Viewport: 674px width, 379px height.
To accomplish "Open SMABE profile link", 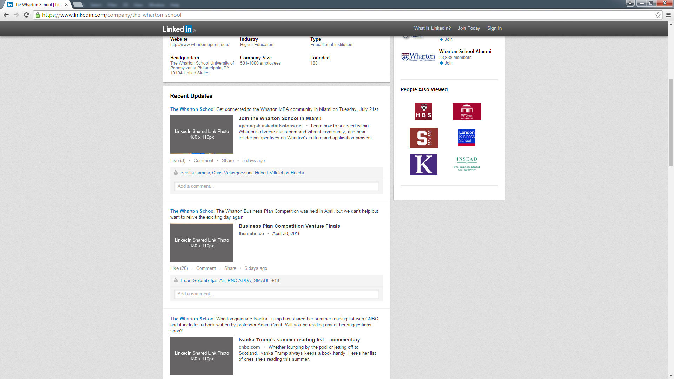I will pos(262,281).
